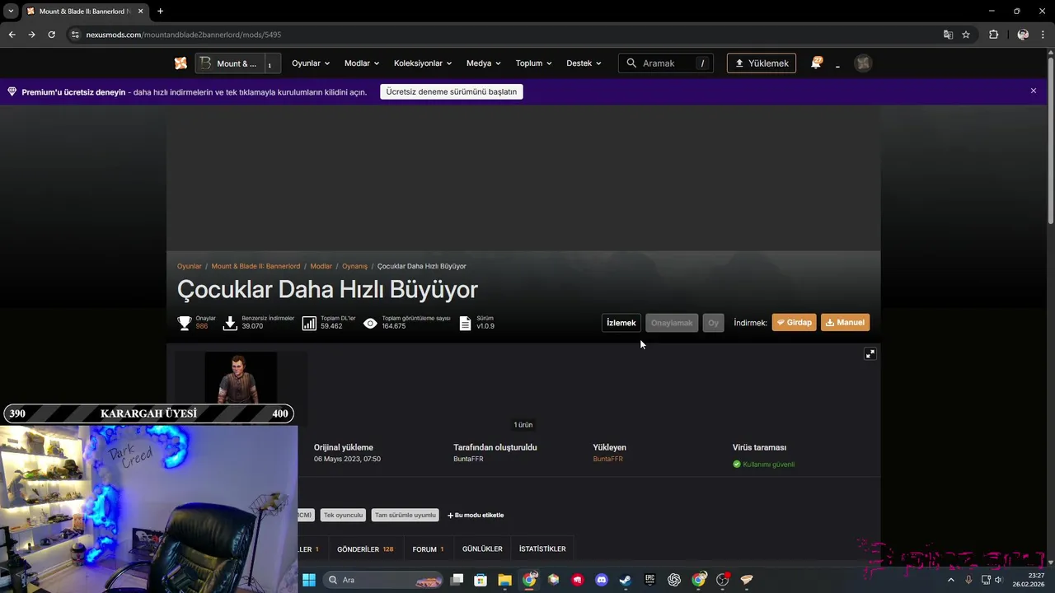The image size is (1055, 593).
Task: Download with the Girdap button
Action: coord(795,323)
